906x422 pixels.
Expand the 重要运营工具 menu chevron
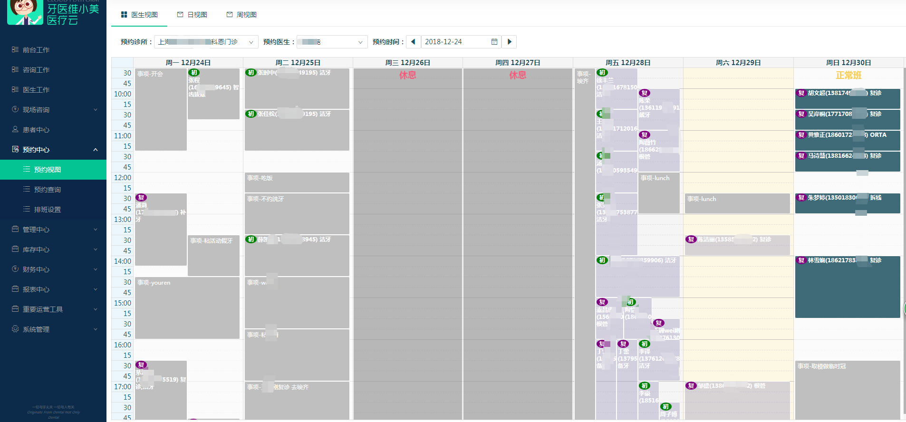click(96, 309)
